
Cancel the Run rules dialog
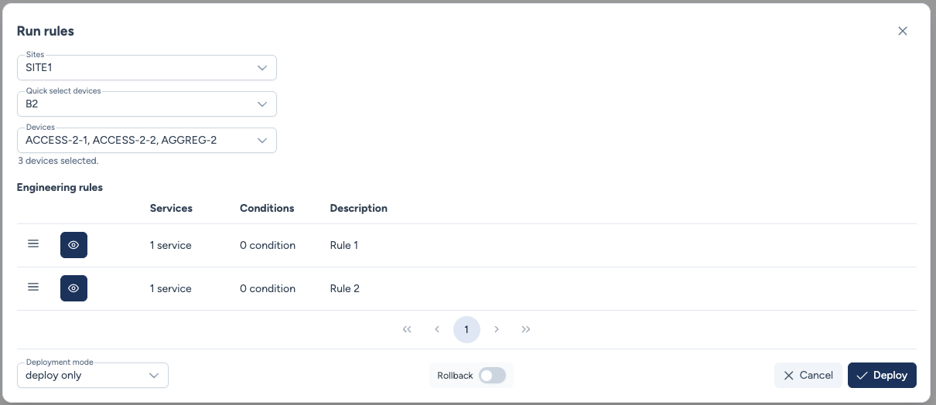[808, 376]
